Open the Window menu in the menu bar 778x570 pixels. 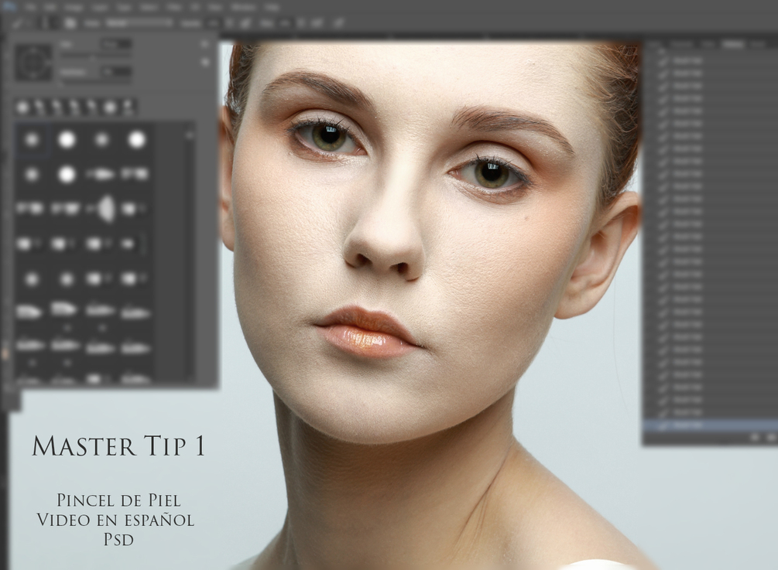[x=244, y=7]
